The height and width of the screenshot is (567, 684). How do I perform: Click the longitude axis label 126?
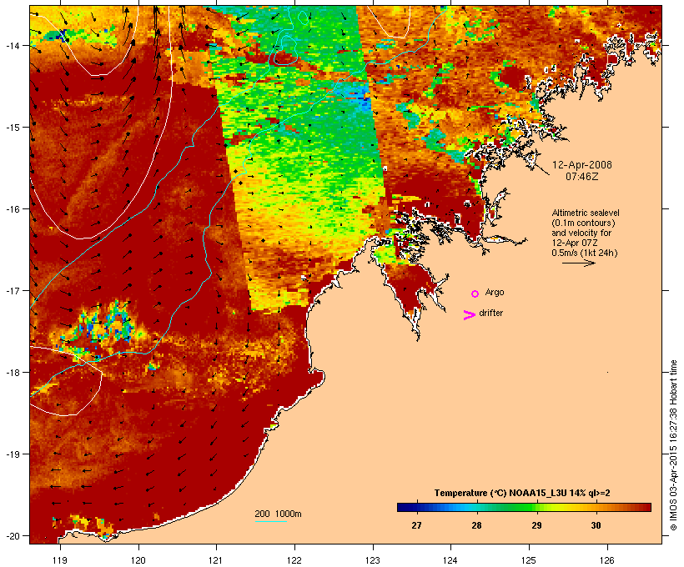point(607,560)
